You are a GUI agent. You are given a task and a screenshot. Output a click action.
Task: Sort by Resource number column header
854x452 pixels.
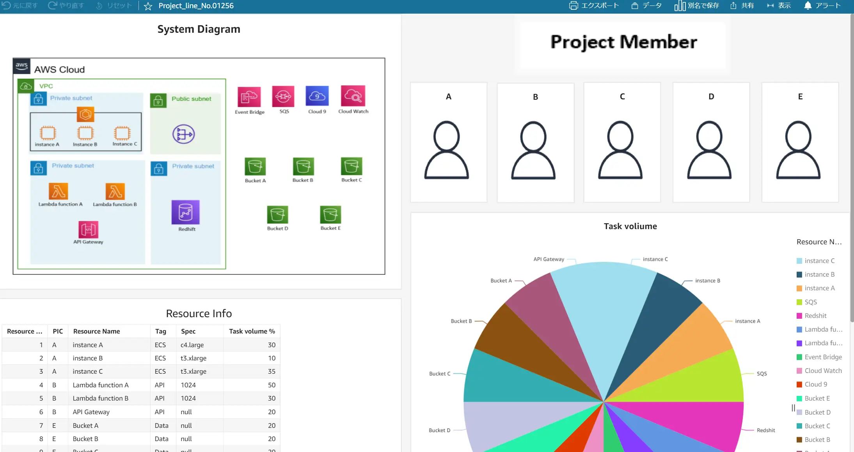tap(25, 331)
